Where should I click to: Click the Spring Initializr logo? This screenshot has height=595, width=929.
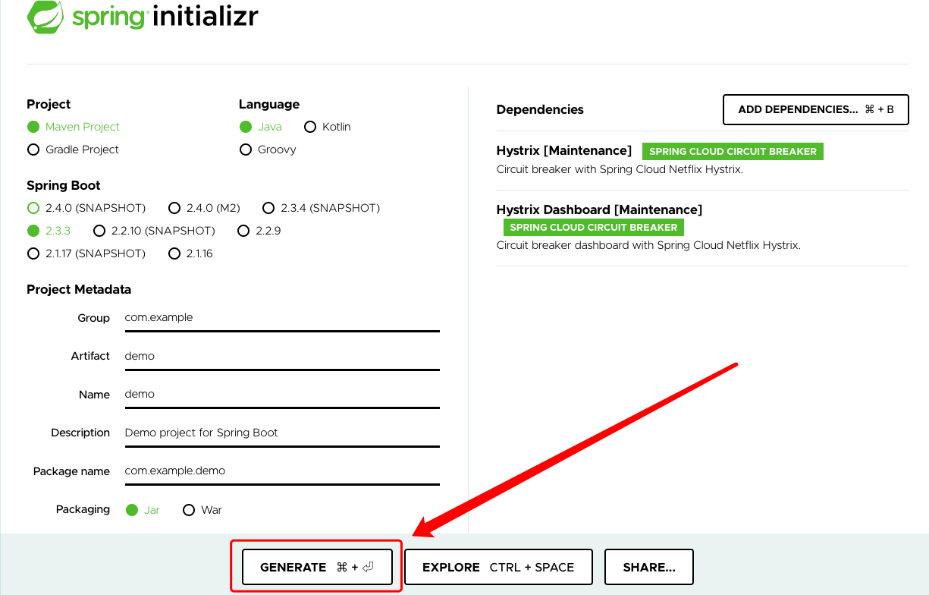coord(143,16)
